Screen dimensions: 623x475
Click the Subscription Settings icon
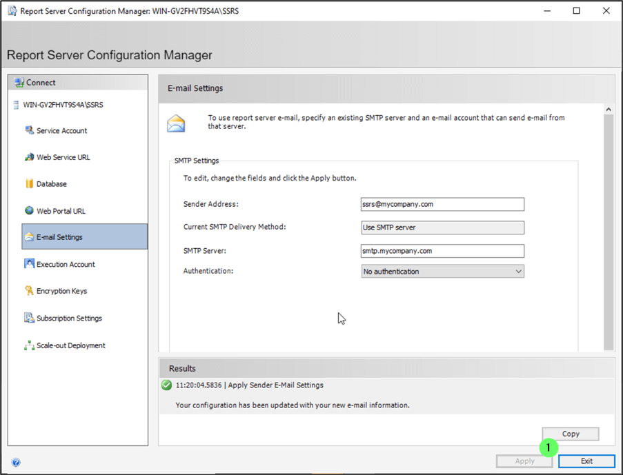click(x=29, y=318)
